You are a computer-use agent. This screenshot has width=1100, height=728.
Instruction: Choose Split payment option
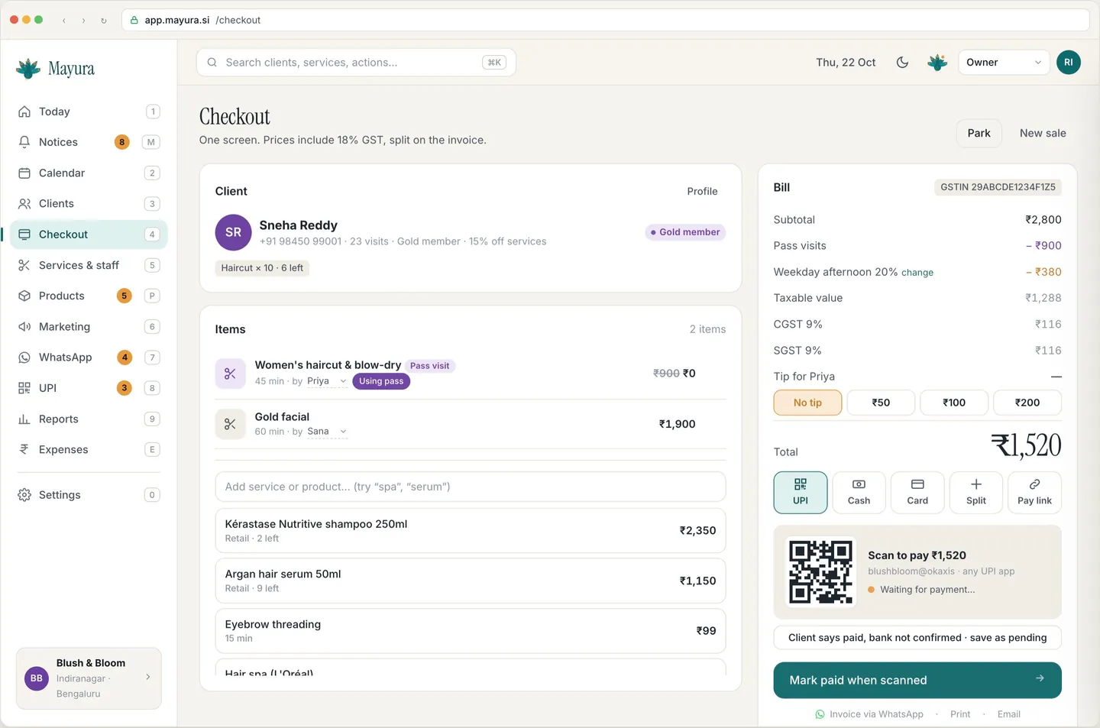(976, 493)
